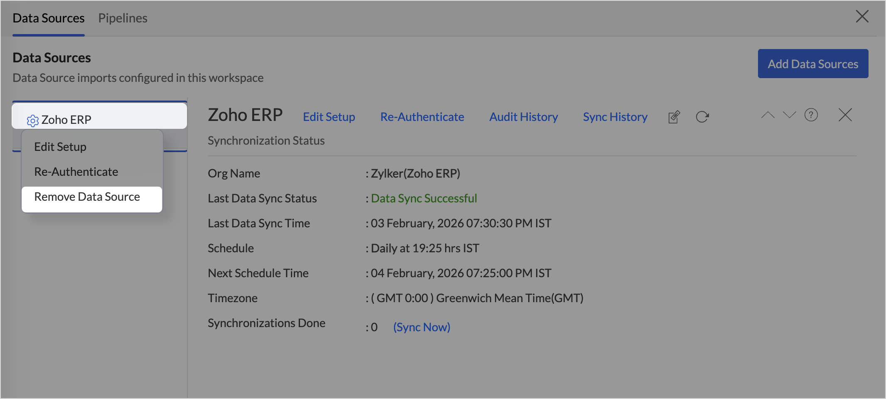Viewport: 886px width, 399px height.
Task: Select the Data Sources tab
Action: click(49, 18)
